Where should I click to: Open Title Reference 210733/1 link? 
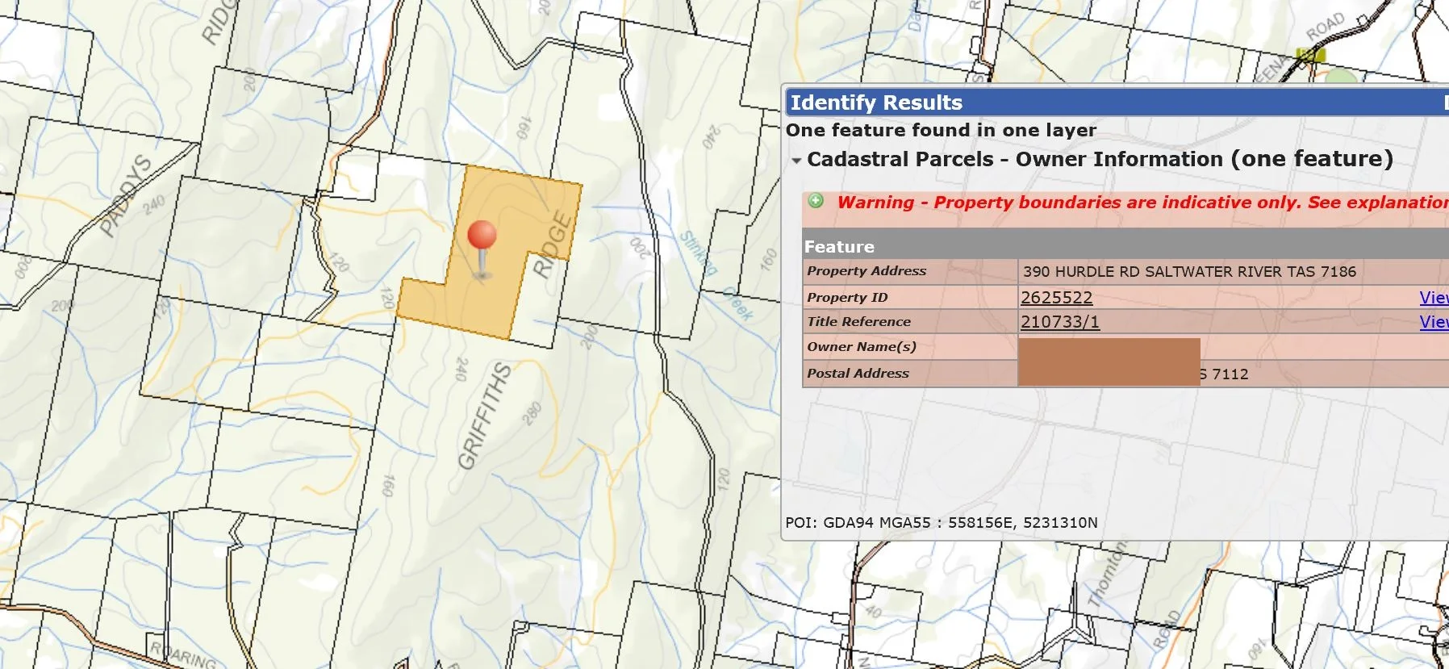click(1059, 322)
